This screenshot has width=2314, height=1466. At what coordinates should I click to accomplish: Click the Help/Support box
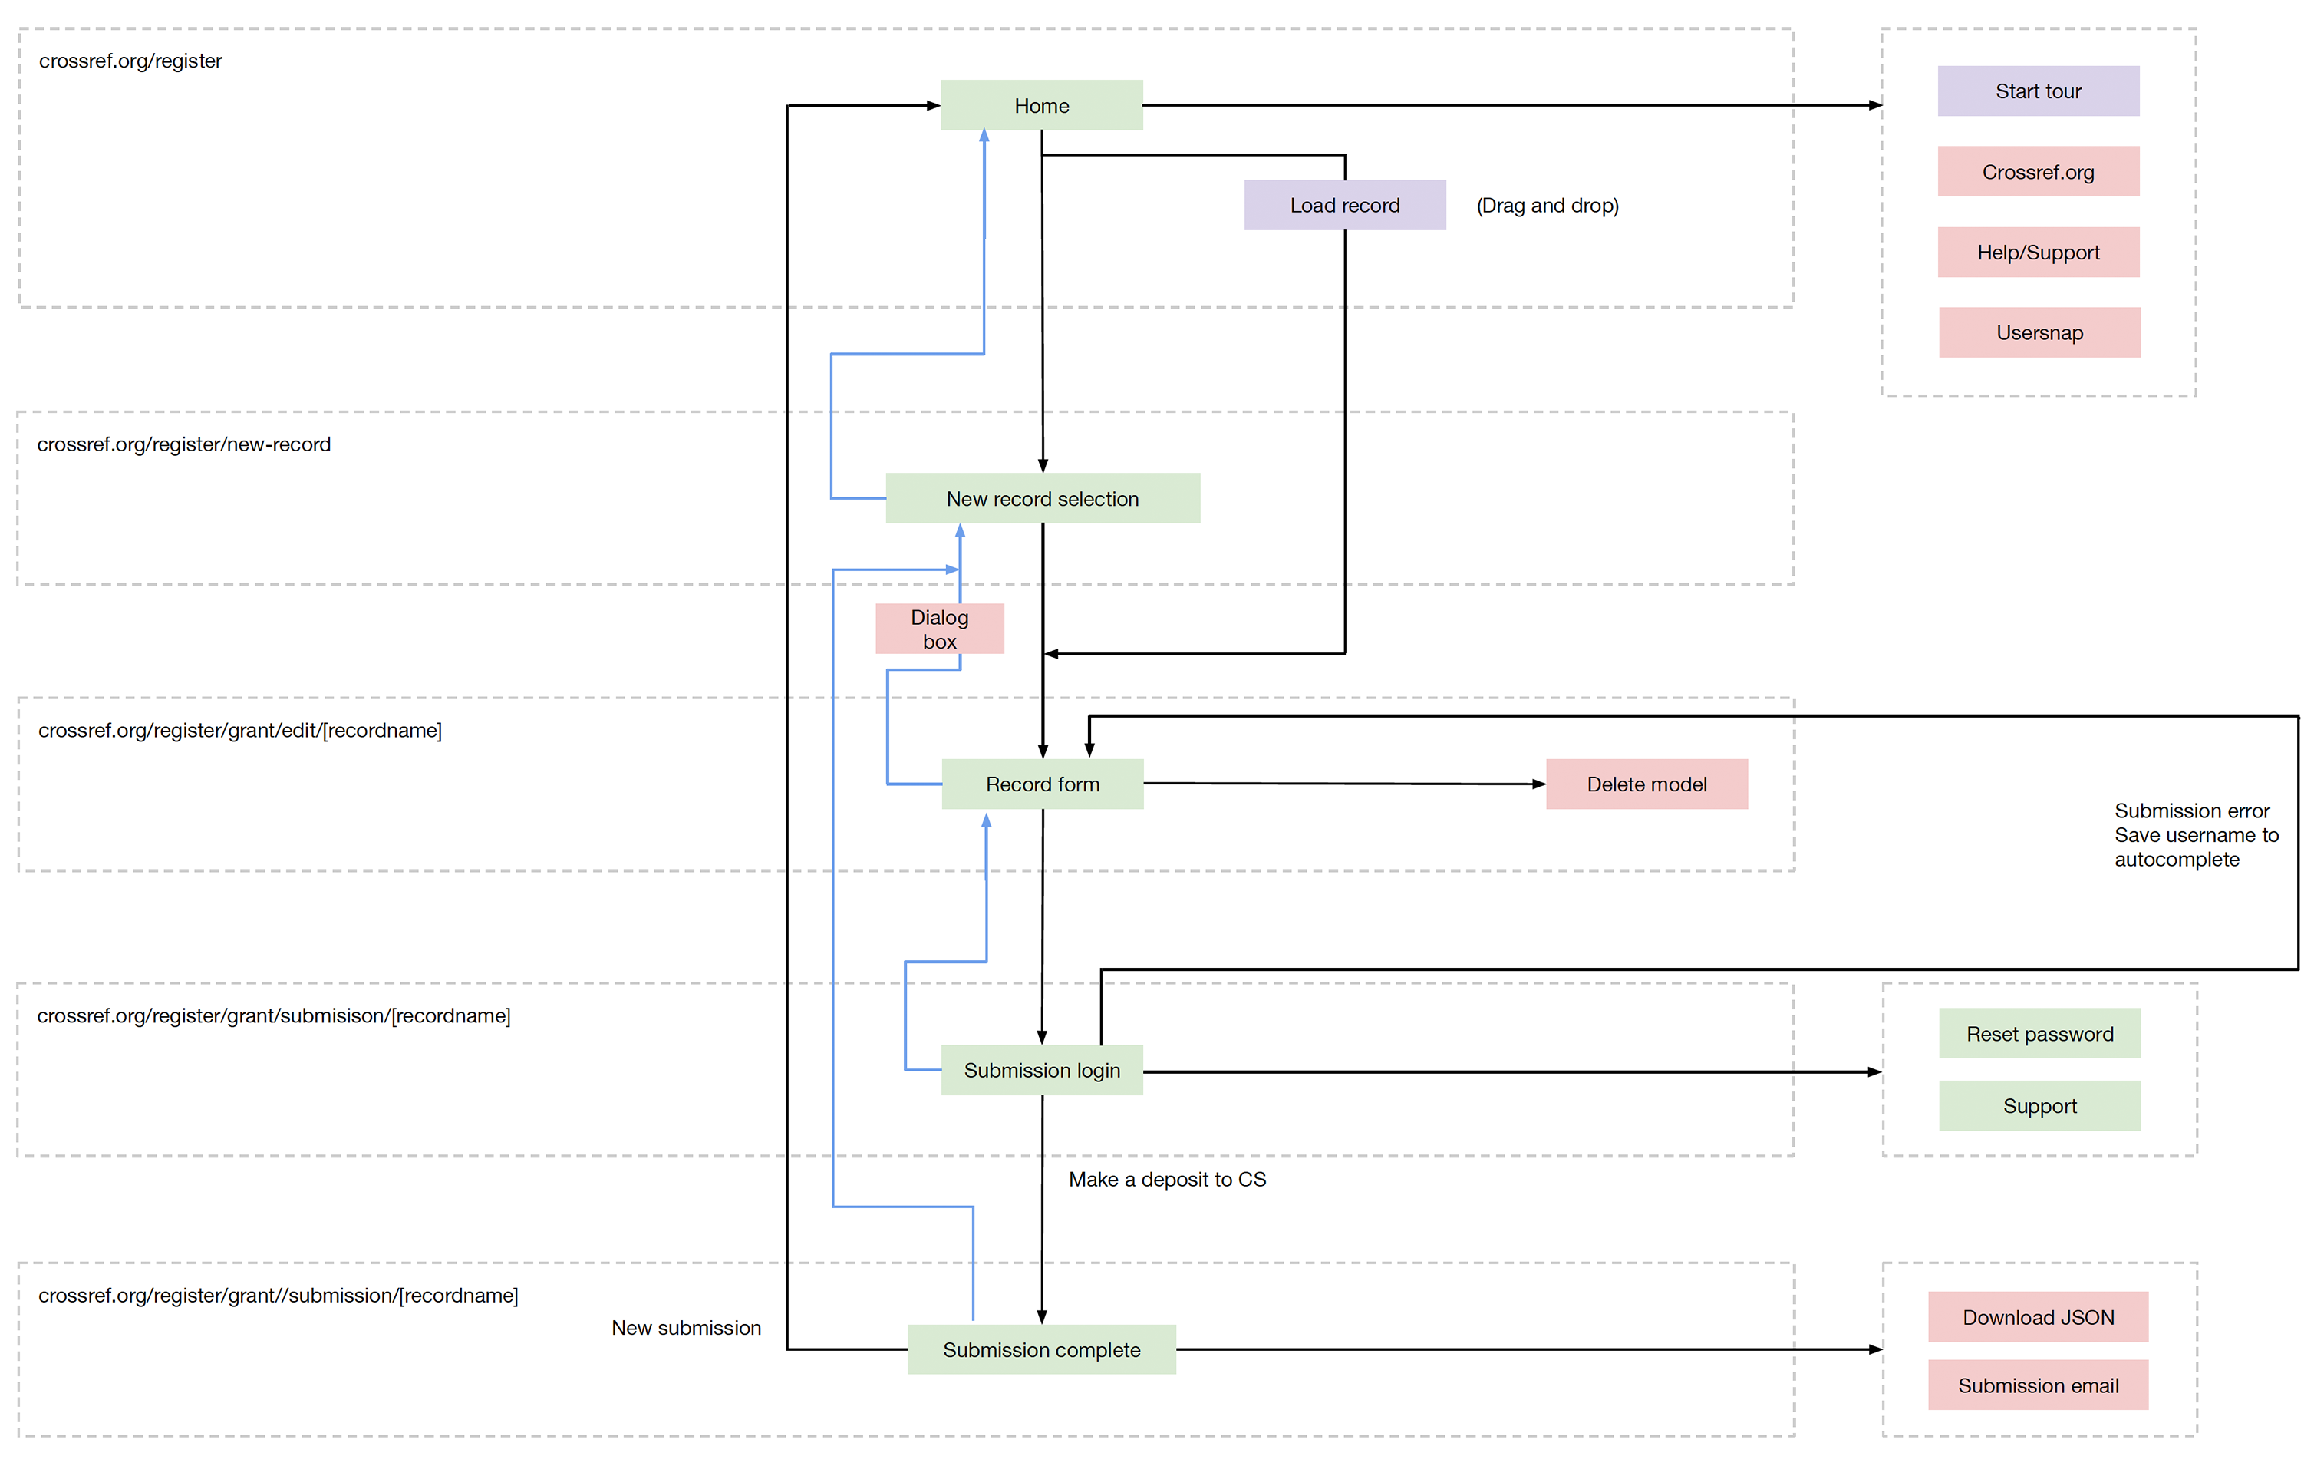click(2037, 252)
